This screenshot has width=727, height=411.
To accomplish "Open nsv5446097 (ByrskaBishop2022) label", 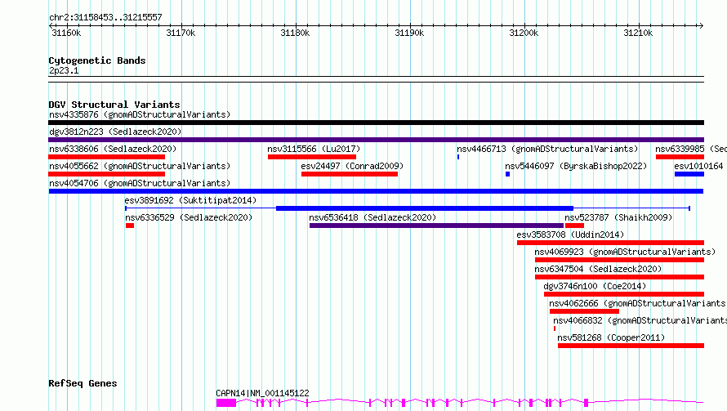I will [x=576, y=166].
